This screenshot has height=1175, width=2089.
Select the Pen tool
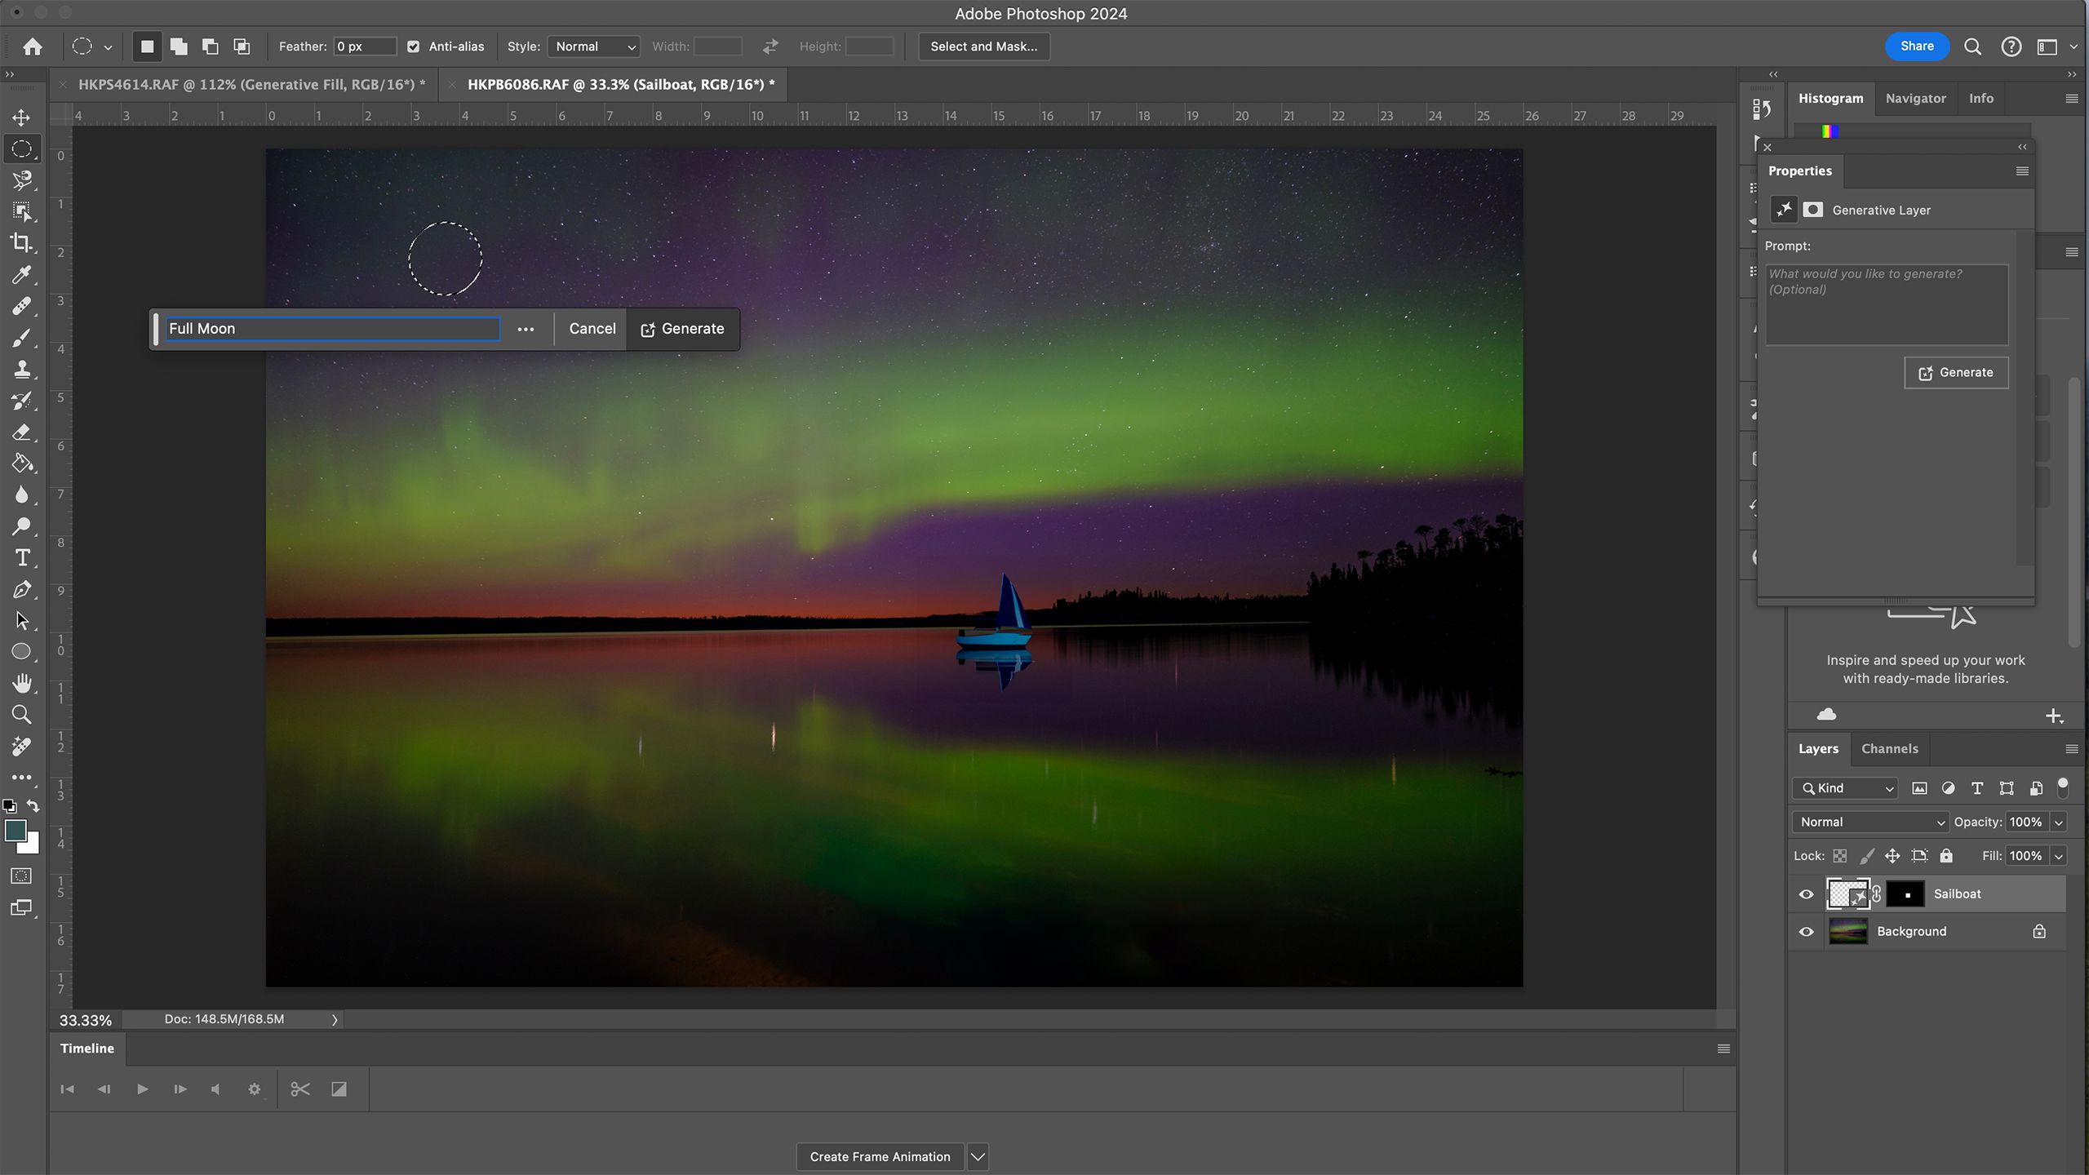(22, 589)
